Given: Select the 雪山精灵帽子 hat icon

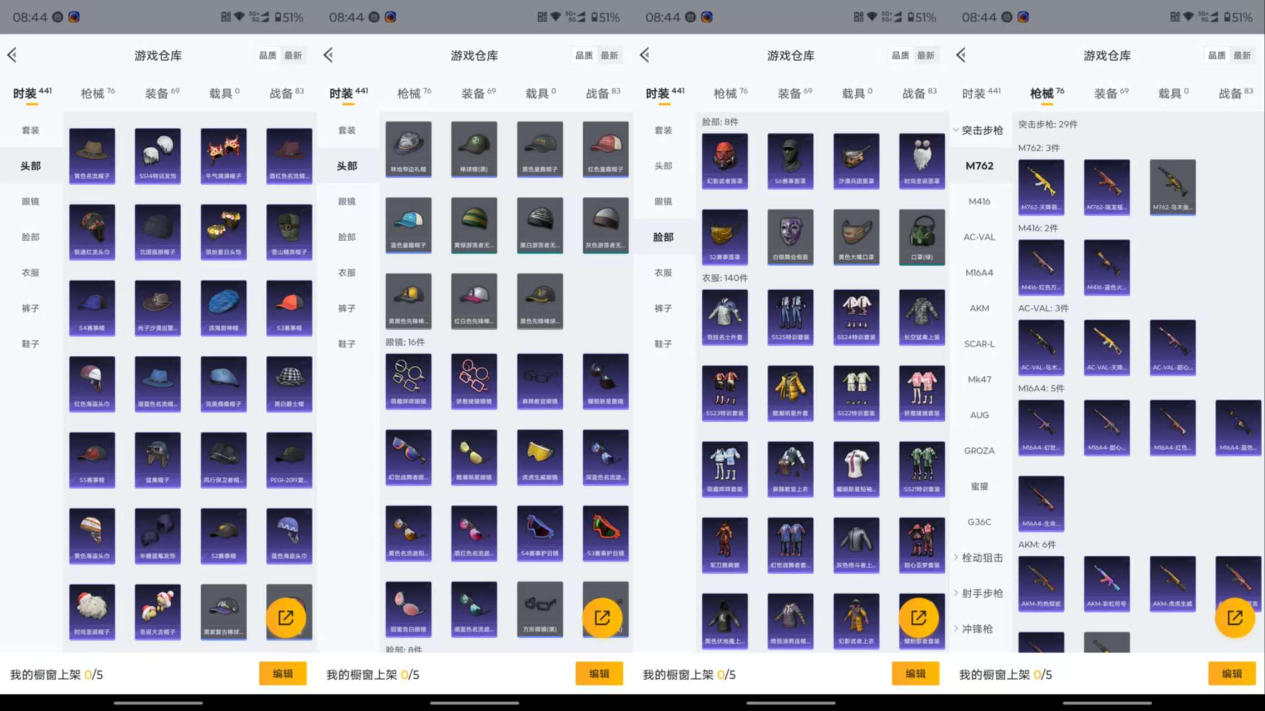Looking at the screenshot, I should click(289, 232).
